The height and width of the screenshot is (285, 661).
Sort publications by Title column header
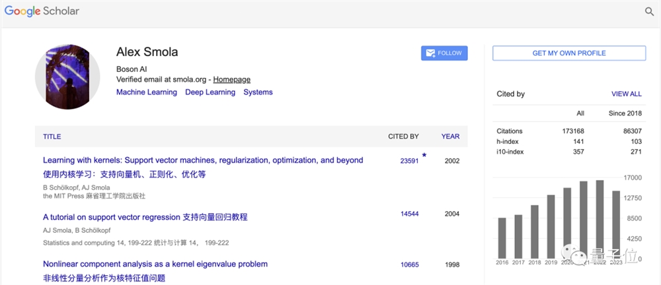click(x=52, y=137)
